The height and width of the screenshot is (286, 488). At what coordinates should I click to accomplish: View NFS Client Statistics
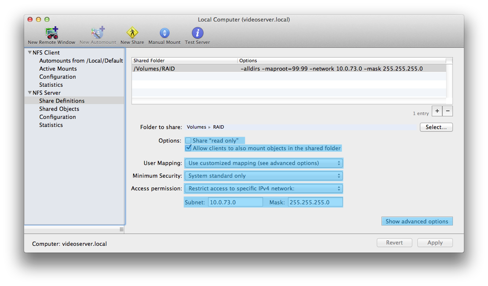[x=51, y=85]
